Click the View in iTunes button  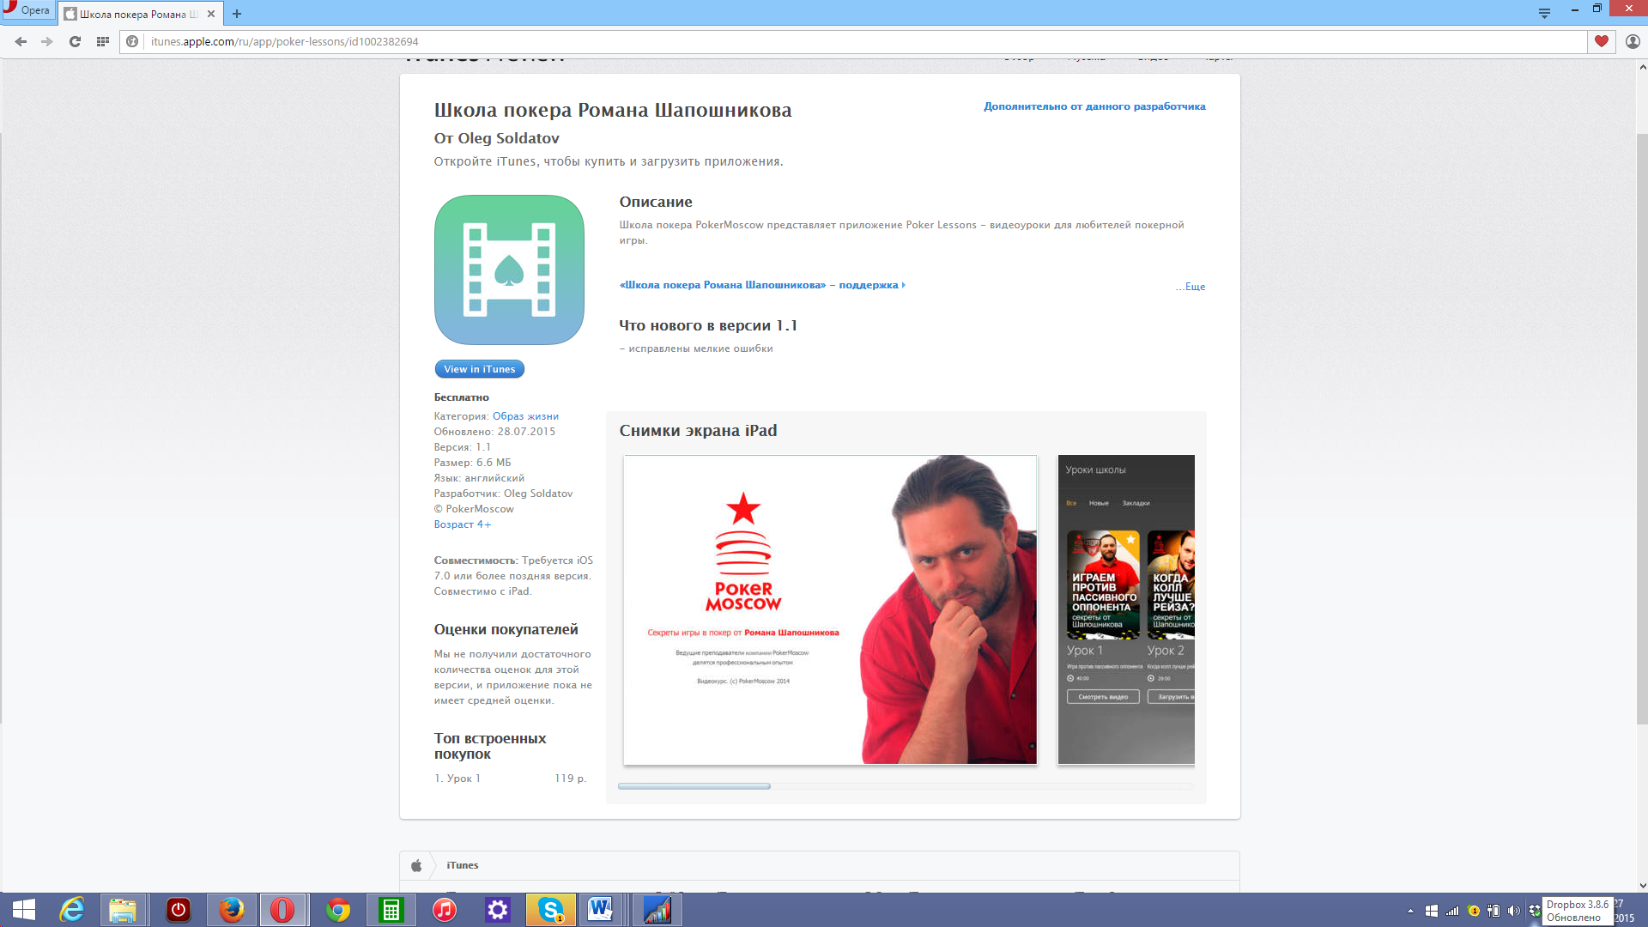(479, 369)
